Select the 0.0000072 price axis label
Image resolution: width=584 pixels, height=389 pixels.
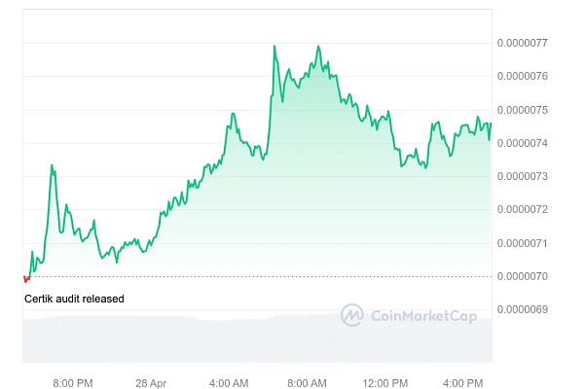tap(526, 209)
